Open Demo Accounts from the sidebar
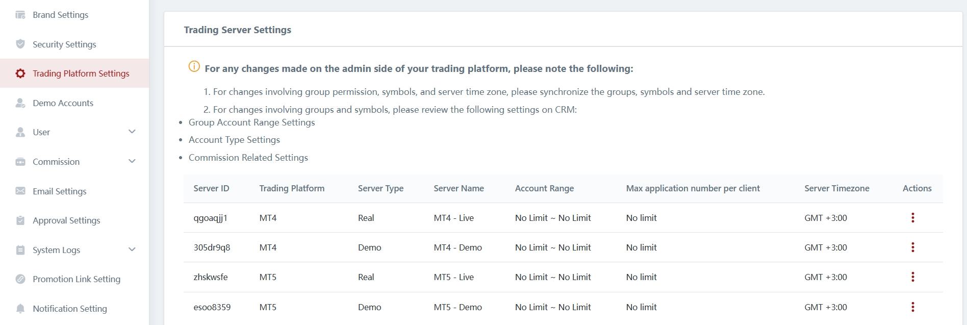 63,103
